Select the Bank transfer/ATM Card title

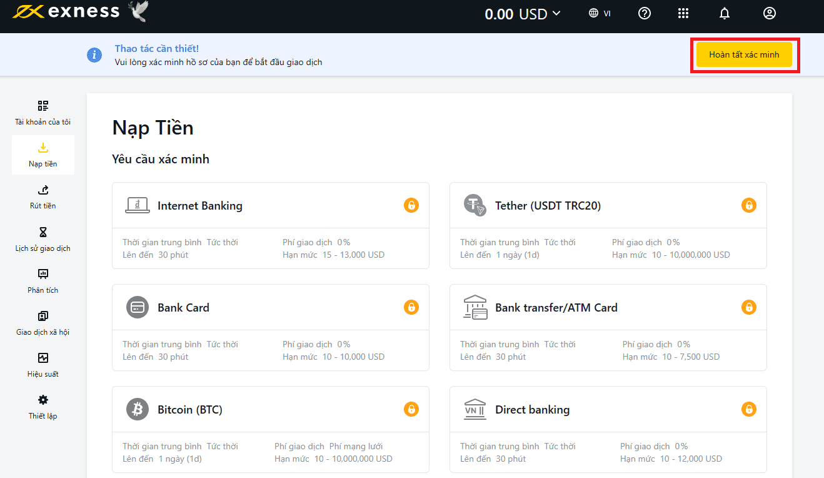[556, 308]
